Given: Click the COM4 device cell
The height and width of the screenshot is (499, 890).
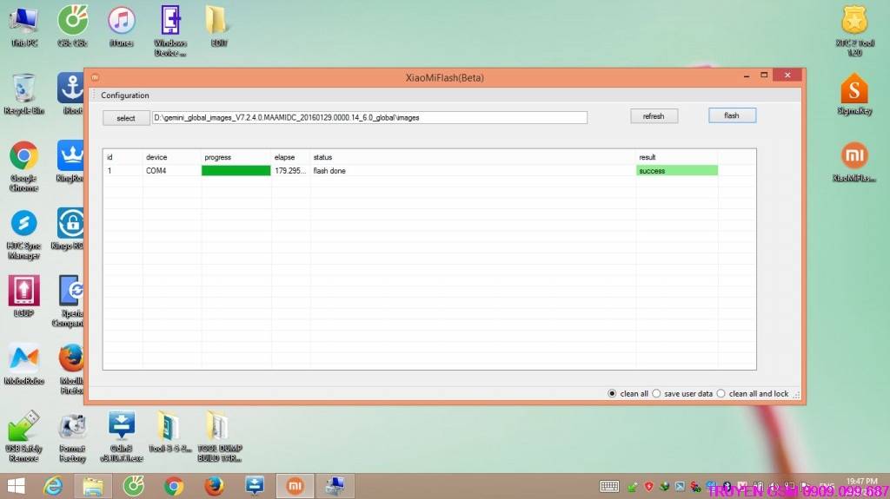Looking at the screenshot, I should point(156,171).
